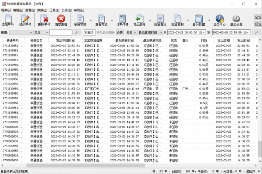Open the 工具(T) menu

pos(54,10)
